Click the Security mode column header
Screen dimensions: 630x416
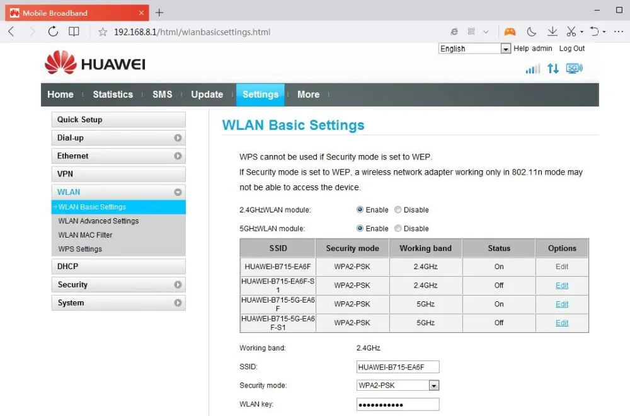[x=352, y=248]
